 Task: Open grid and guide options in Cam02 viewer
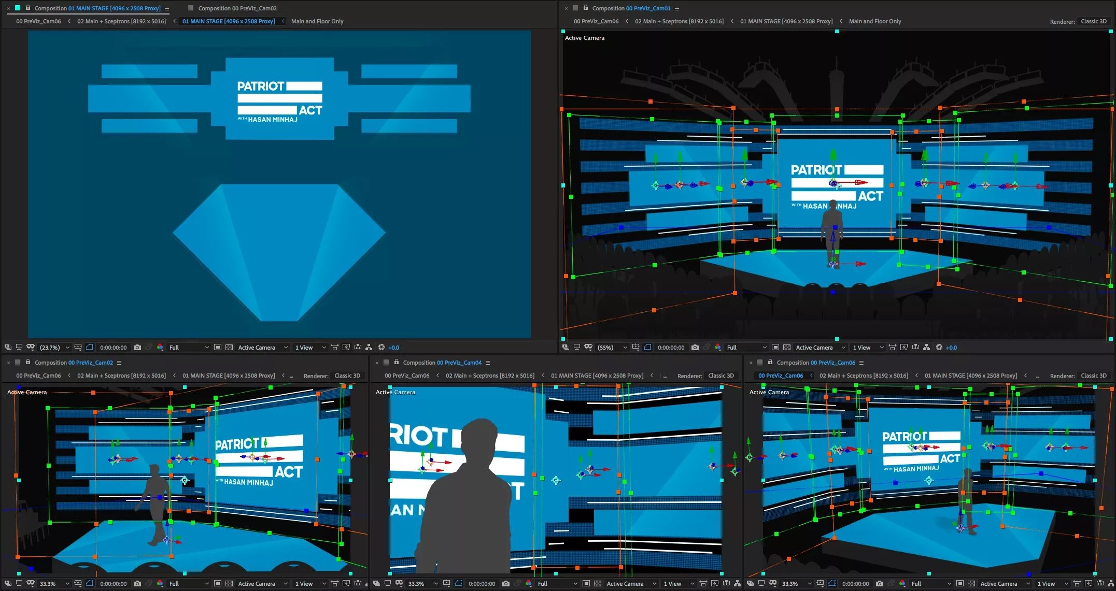[x=78, y=584]
